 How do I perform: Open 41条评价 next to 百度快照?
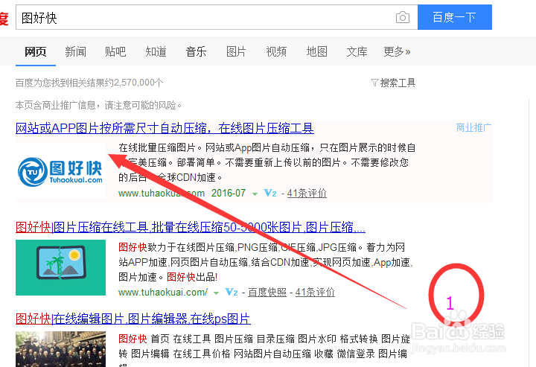click(315, 292)
